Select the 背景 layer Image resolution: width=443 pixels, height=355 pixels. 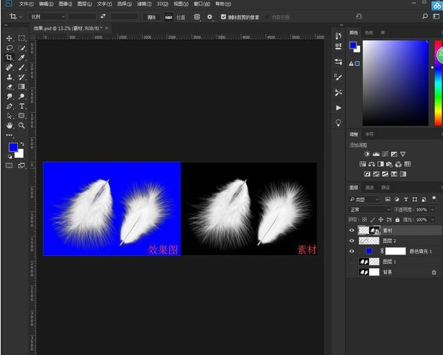click(388, 272)
